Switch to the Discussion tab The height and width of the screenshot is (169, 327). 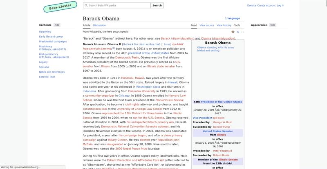pyautogui.click(x=99, y=25)
